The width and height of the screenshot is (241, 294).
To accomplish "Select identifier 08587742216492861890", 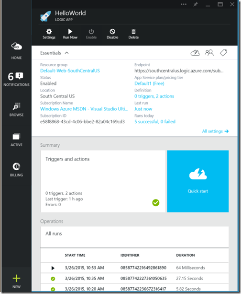I will (x=143, y=268).
